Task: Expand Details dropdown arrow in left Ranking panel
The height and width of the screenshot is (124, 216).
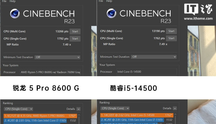Action: point(78,109)
